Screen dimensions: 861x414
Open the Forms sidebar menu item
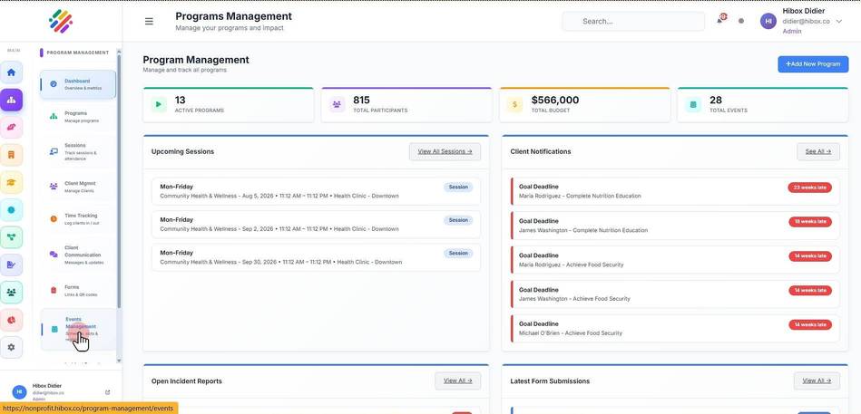(78, 290)
